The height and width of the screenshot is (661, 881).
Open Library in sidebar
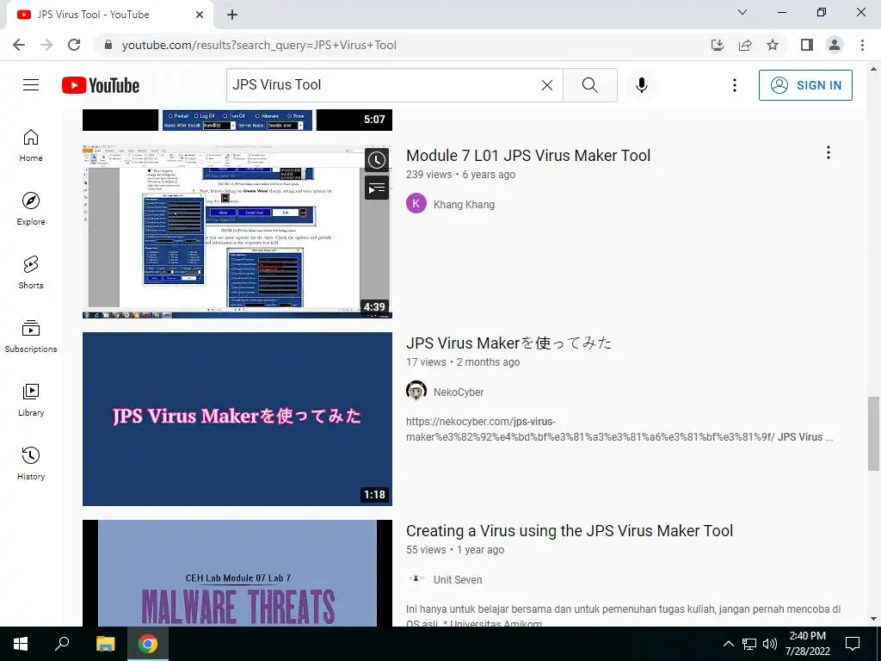[x=31, y=399]
